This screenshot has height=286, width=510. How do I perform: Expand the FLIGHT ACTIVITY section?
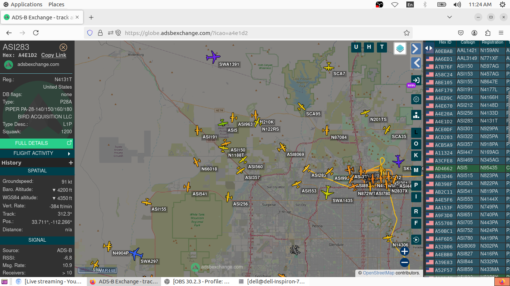click(37, 153)
